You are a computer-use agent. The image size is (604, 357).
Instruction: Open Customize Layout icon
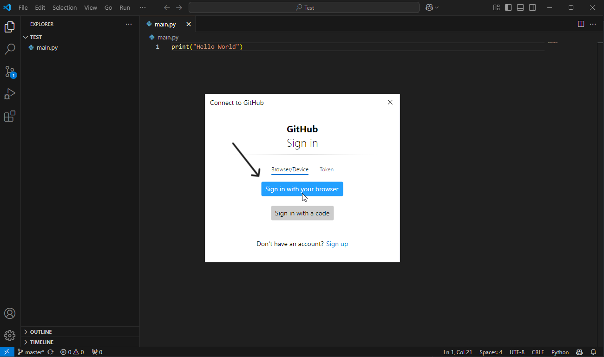[496, 7]
